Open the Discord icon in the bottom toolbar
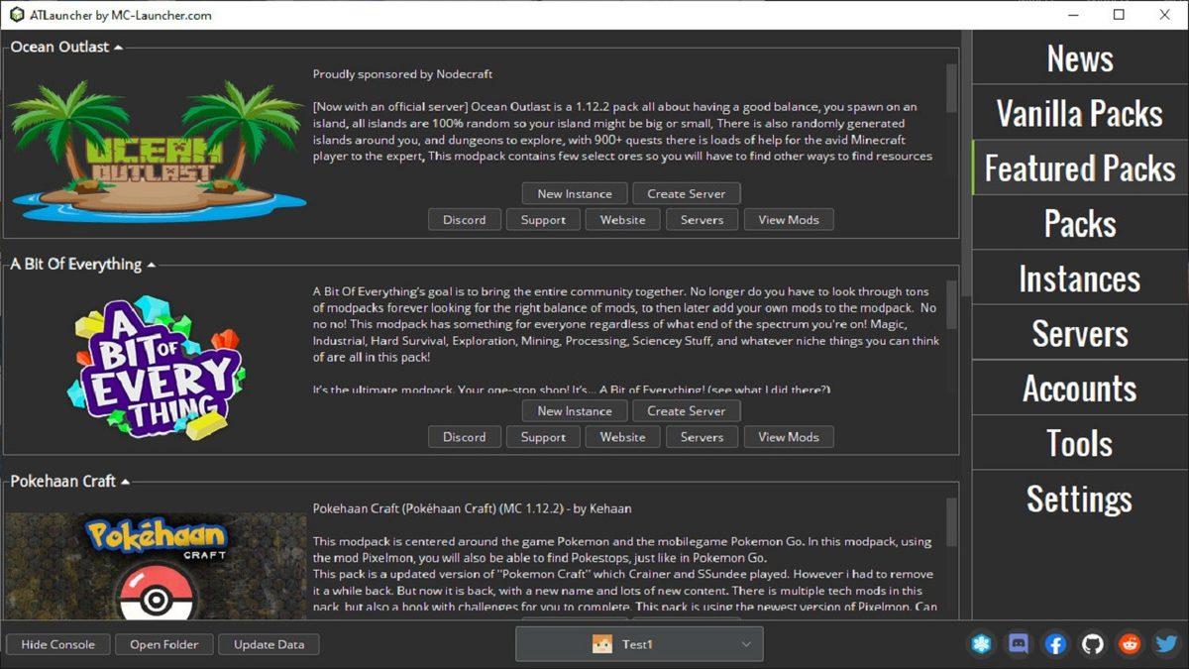1189x669 pixels. (1019, 644)
